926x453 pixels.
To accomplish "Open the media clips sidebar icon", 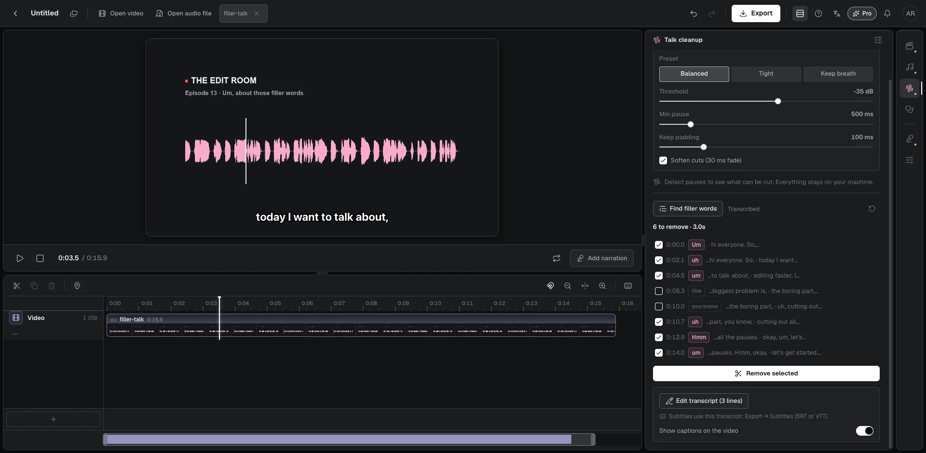I will (x=910, y=46).
